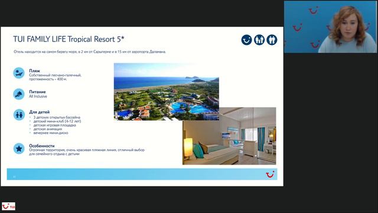
Task: Click the Питание heading
Action: [x=37, y=92]
